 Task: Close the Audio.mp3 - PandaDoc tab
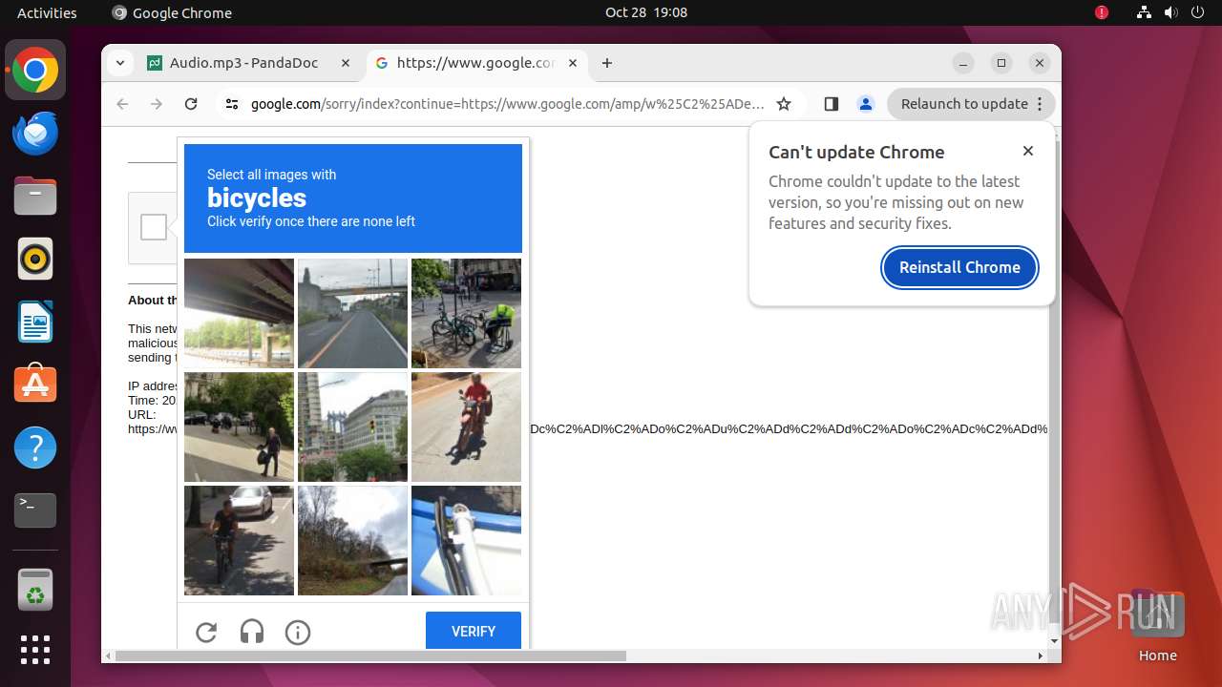[x=346, y=63]
